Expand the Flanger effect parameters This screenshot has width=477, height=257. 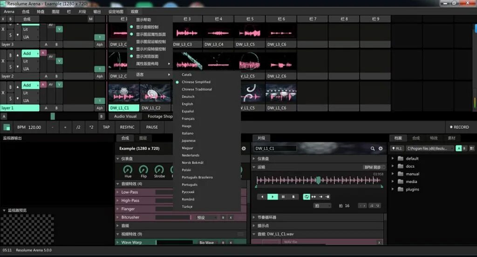coord(117,209)
